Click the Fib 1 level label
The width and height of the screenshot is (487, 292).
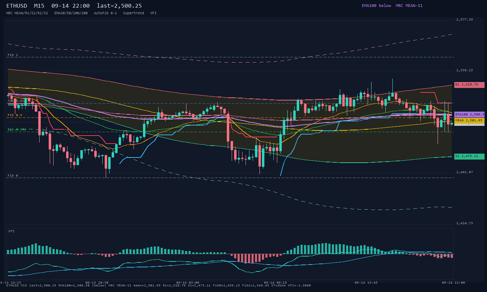pos(13,55)
